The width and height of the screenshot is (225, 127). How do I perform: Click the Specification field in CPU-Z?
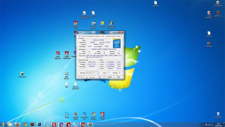click(104, 49)
